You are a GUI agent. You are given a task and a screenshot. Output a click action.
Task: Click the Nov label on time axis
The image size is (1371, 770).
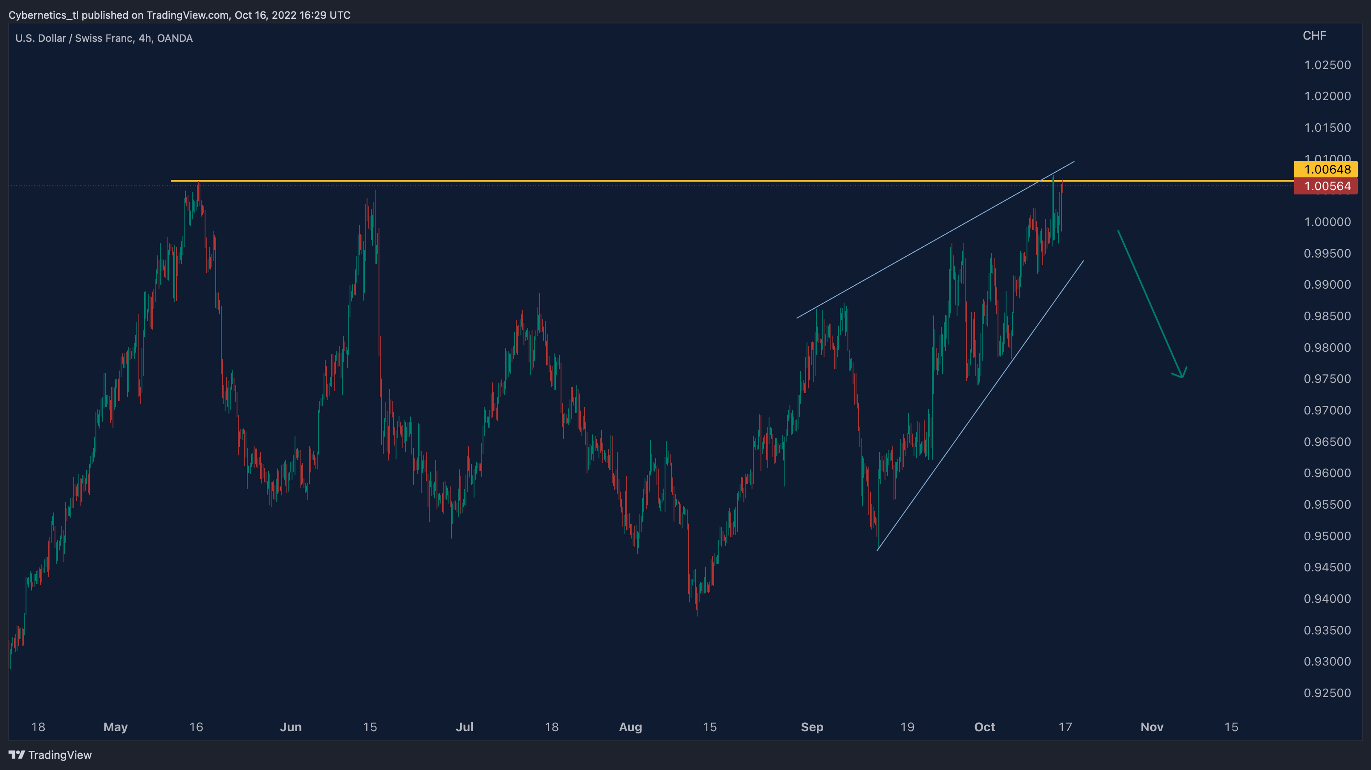1152,727
